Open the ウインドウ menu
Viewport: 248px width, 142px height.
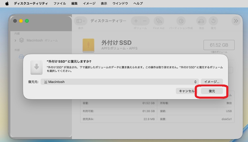pos(120,3)
